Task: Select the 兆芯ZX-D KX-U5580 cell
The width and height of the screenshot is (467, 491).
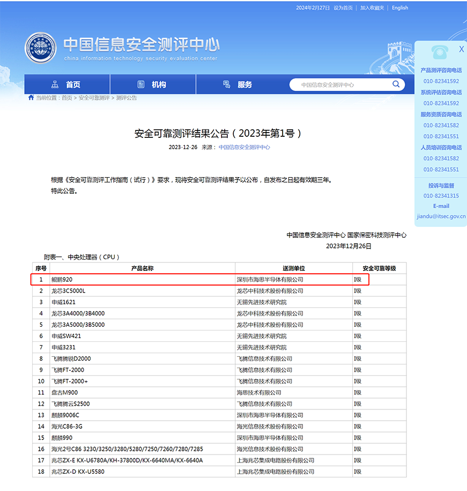Action: [142, 472]
